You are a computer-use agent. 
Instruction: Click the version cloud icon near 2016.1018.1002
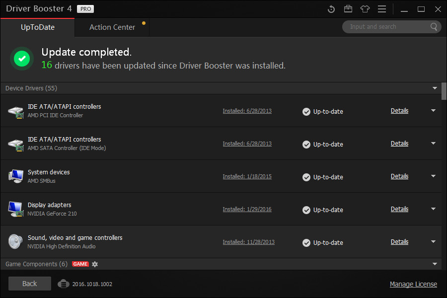64,284
